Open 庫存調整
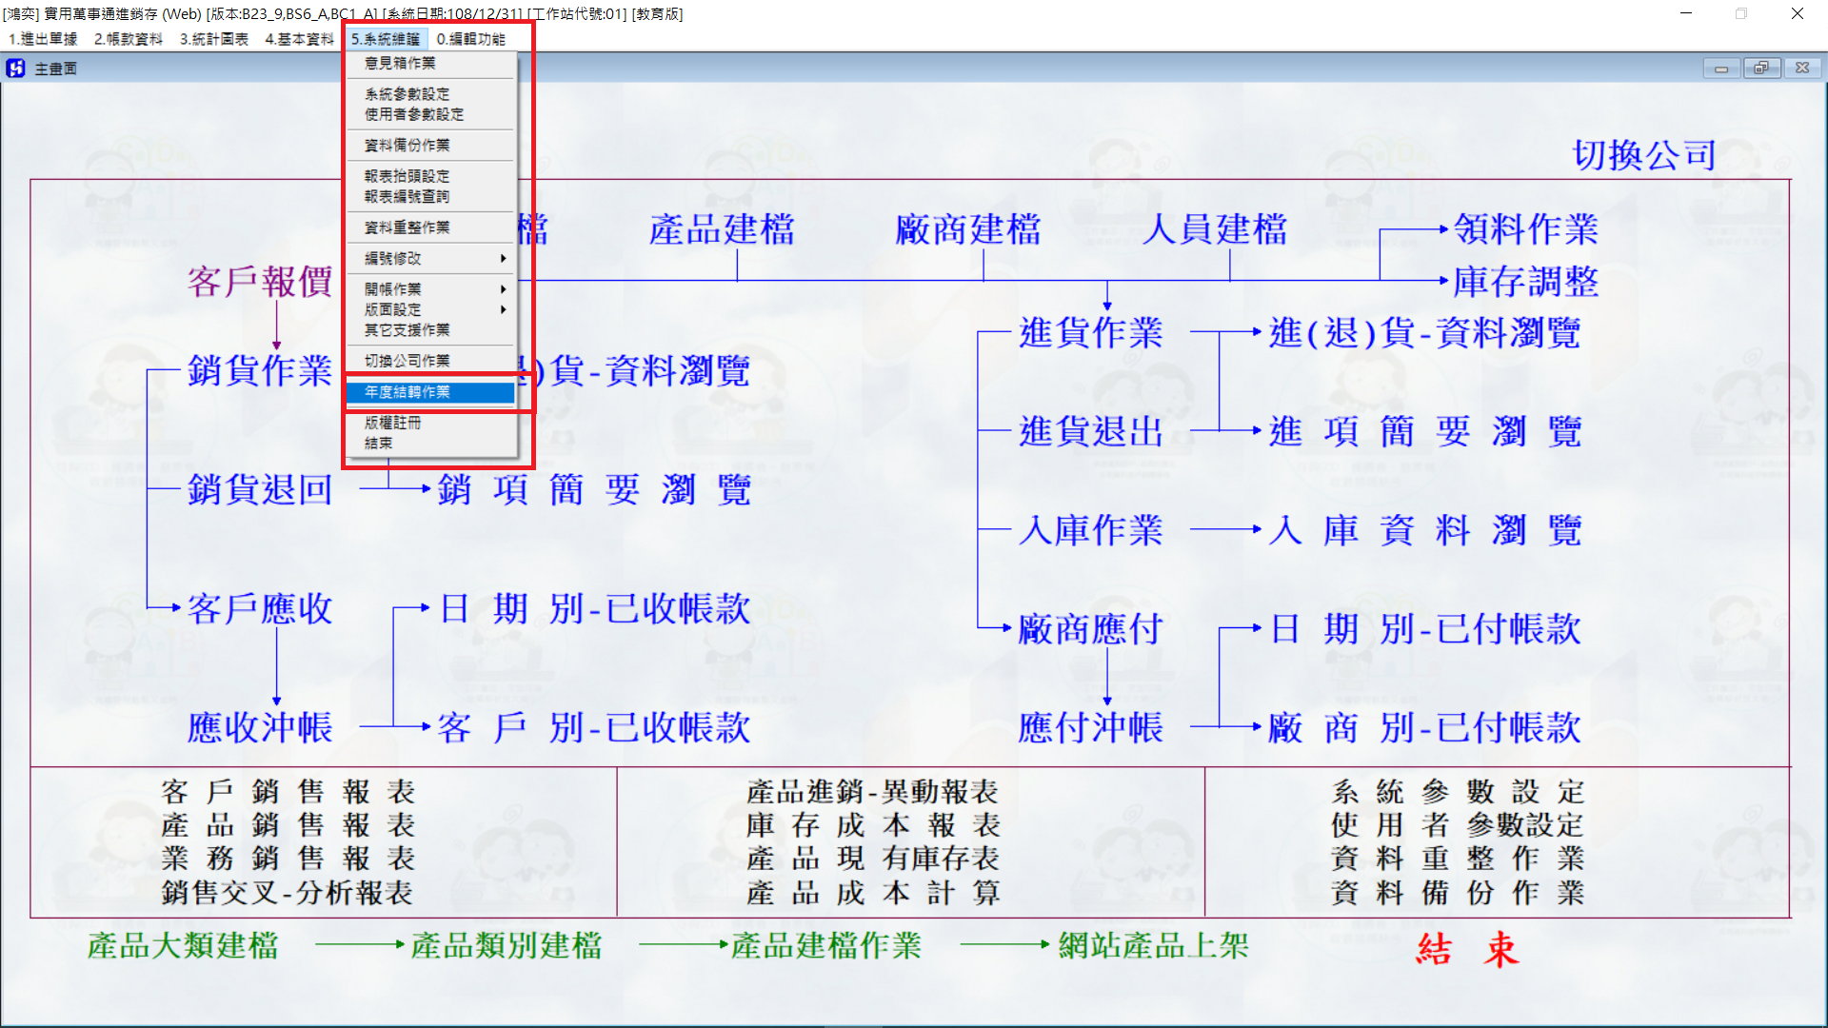The width and height of the screenshot is (1828, 1028). click(x=1526, y=282)
